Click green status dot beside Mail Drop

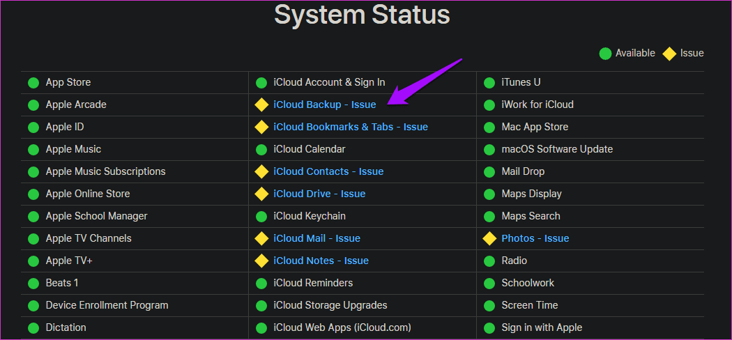point(489,172)
